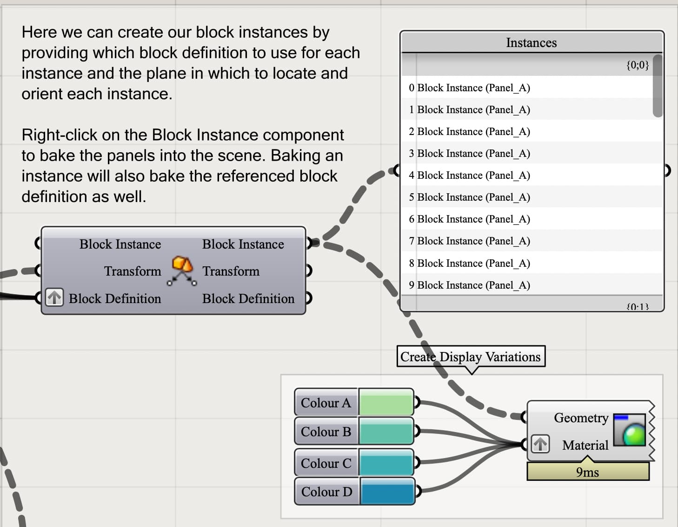Select the Colour D blue swatch

386,491
